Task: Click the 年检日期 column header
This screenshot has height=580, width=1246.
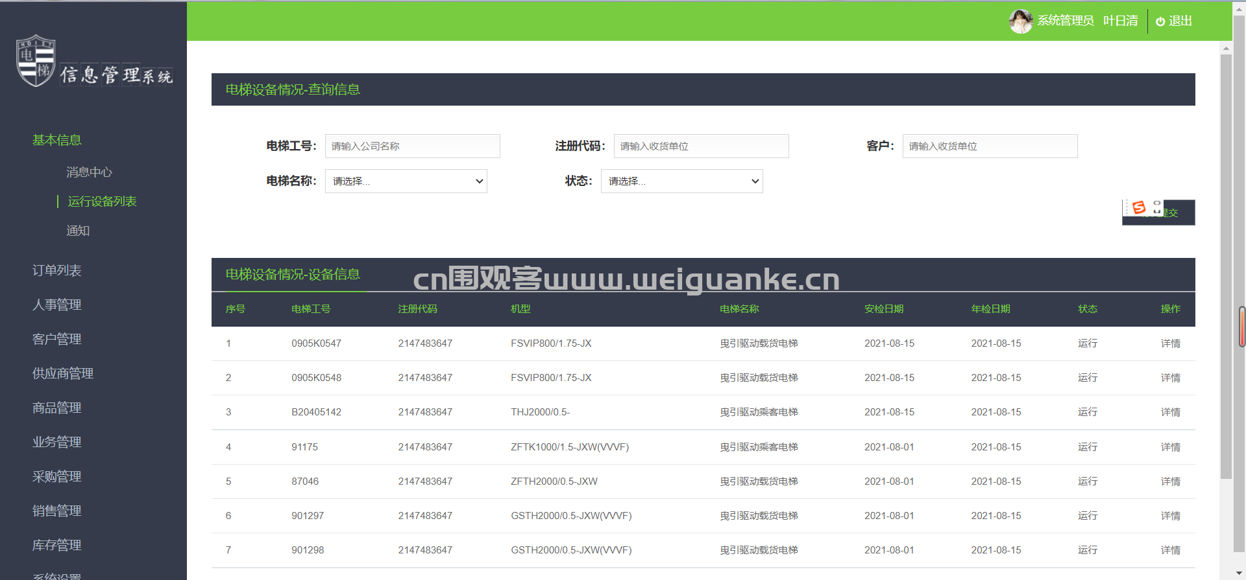Action: pyautogui.click(x=991, y=309)
